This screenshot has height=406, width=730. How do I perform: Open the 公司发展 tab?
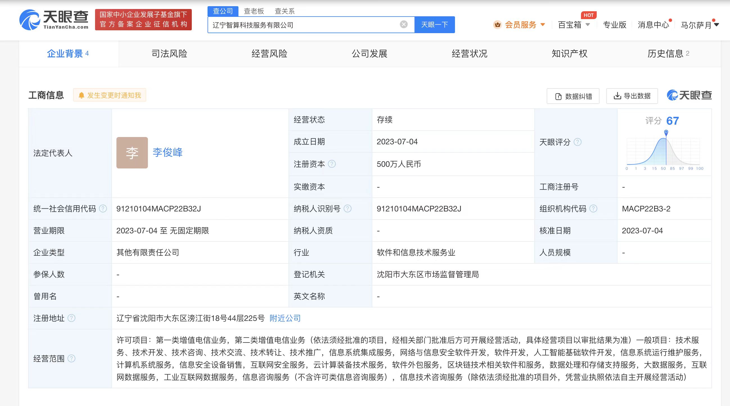[x=369, y=53]
